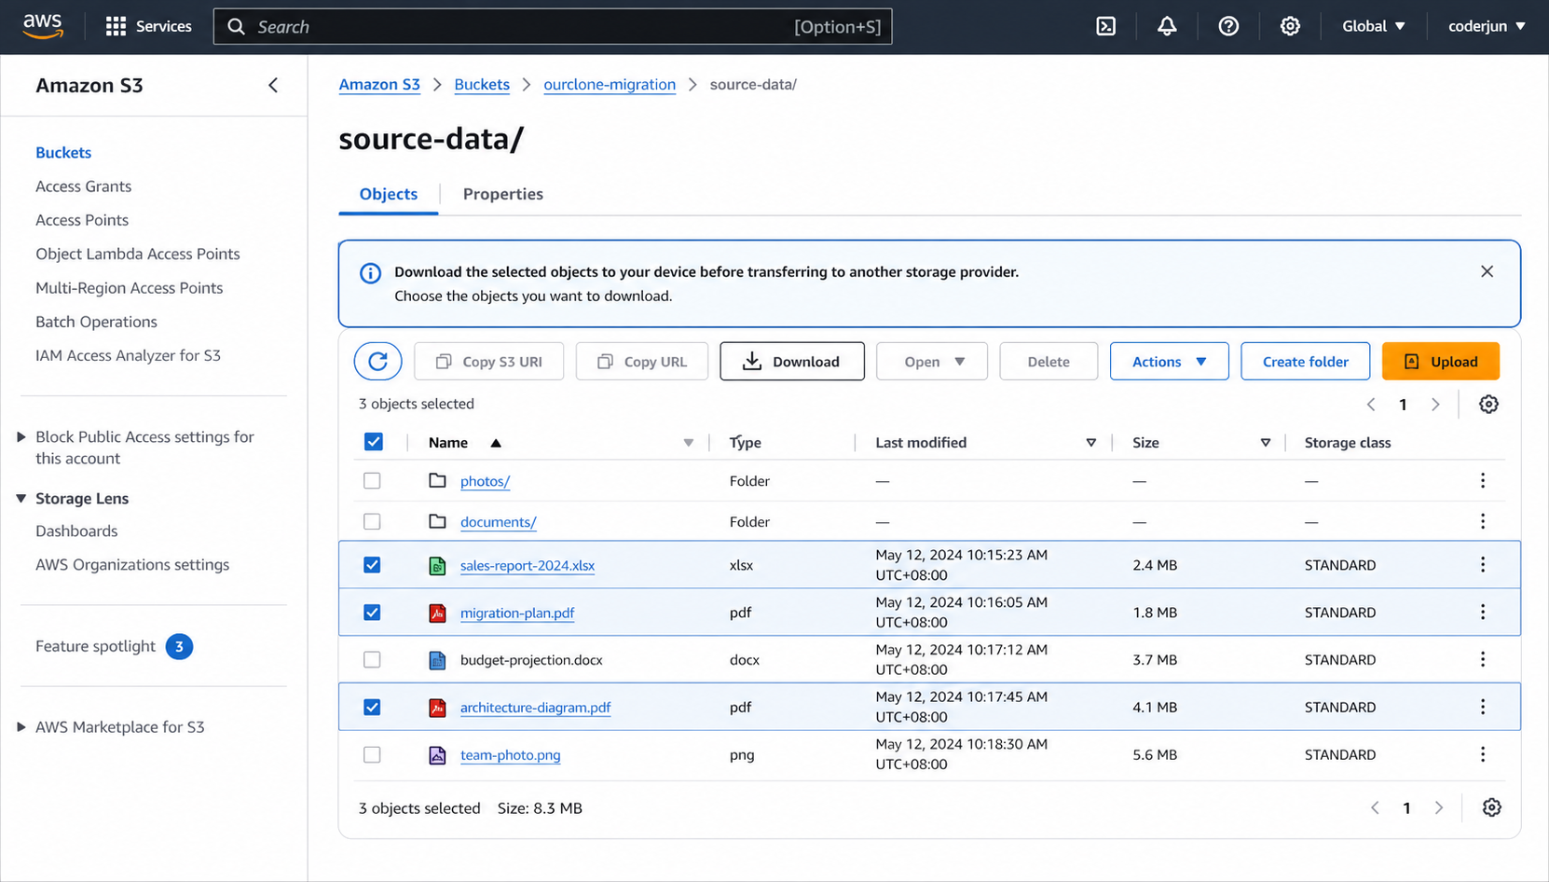Click the Download button
1549x882 pixels.
(792, 361)
